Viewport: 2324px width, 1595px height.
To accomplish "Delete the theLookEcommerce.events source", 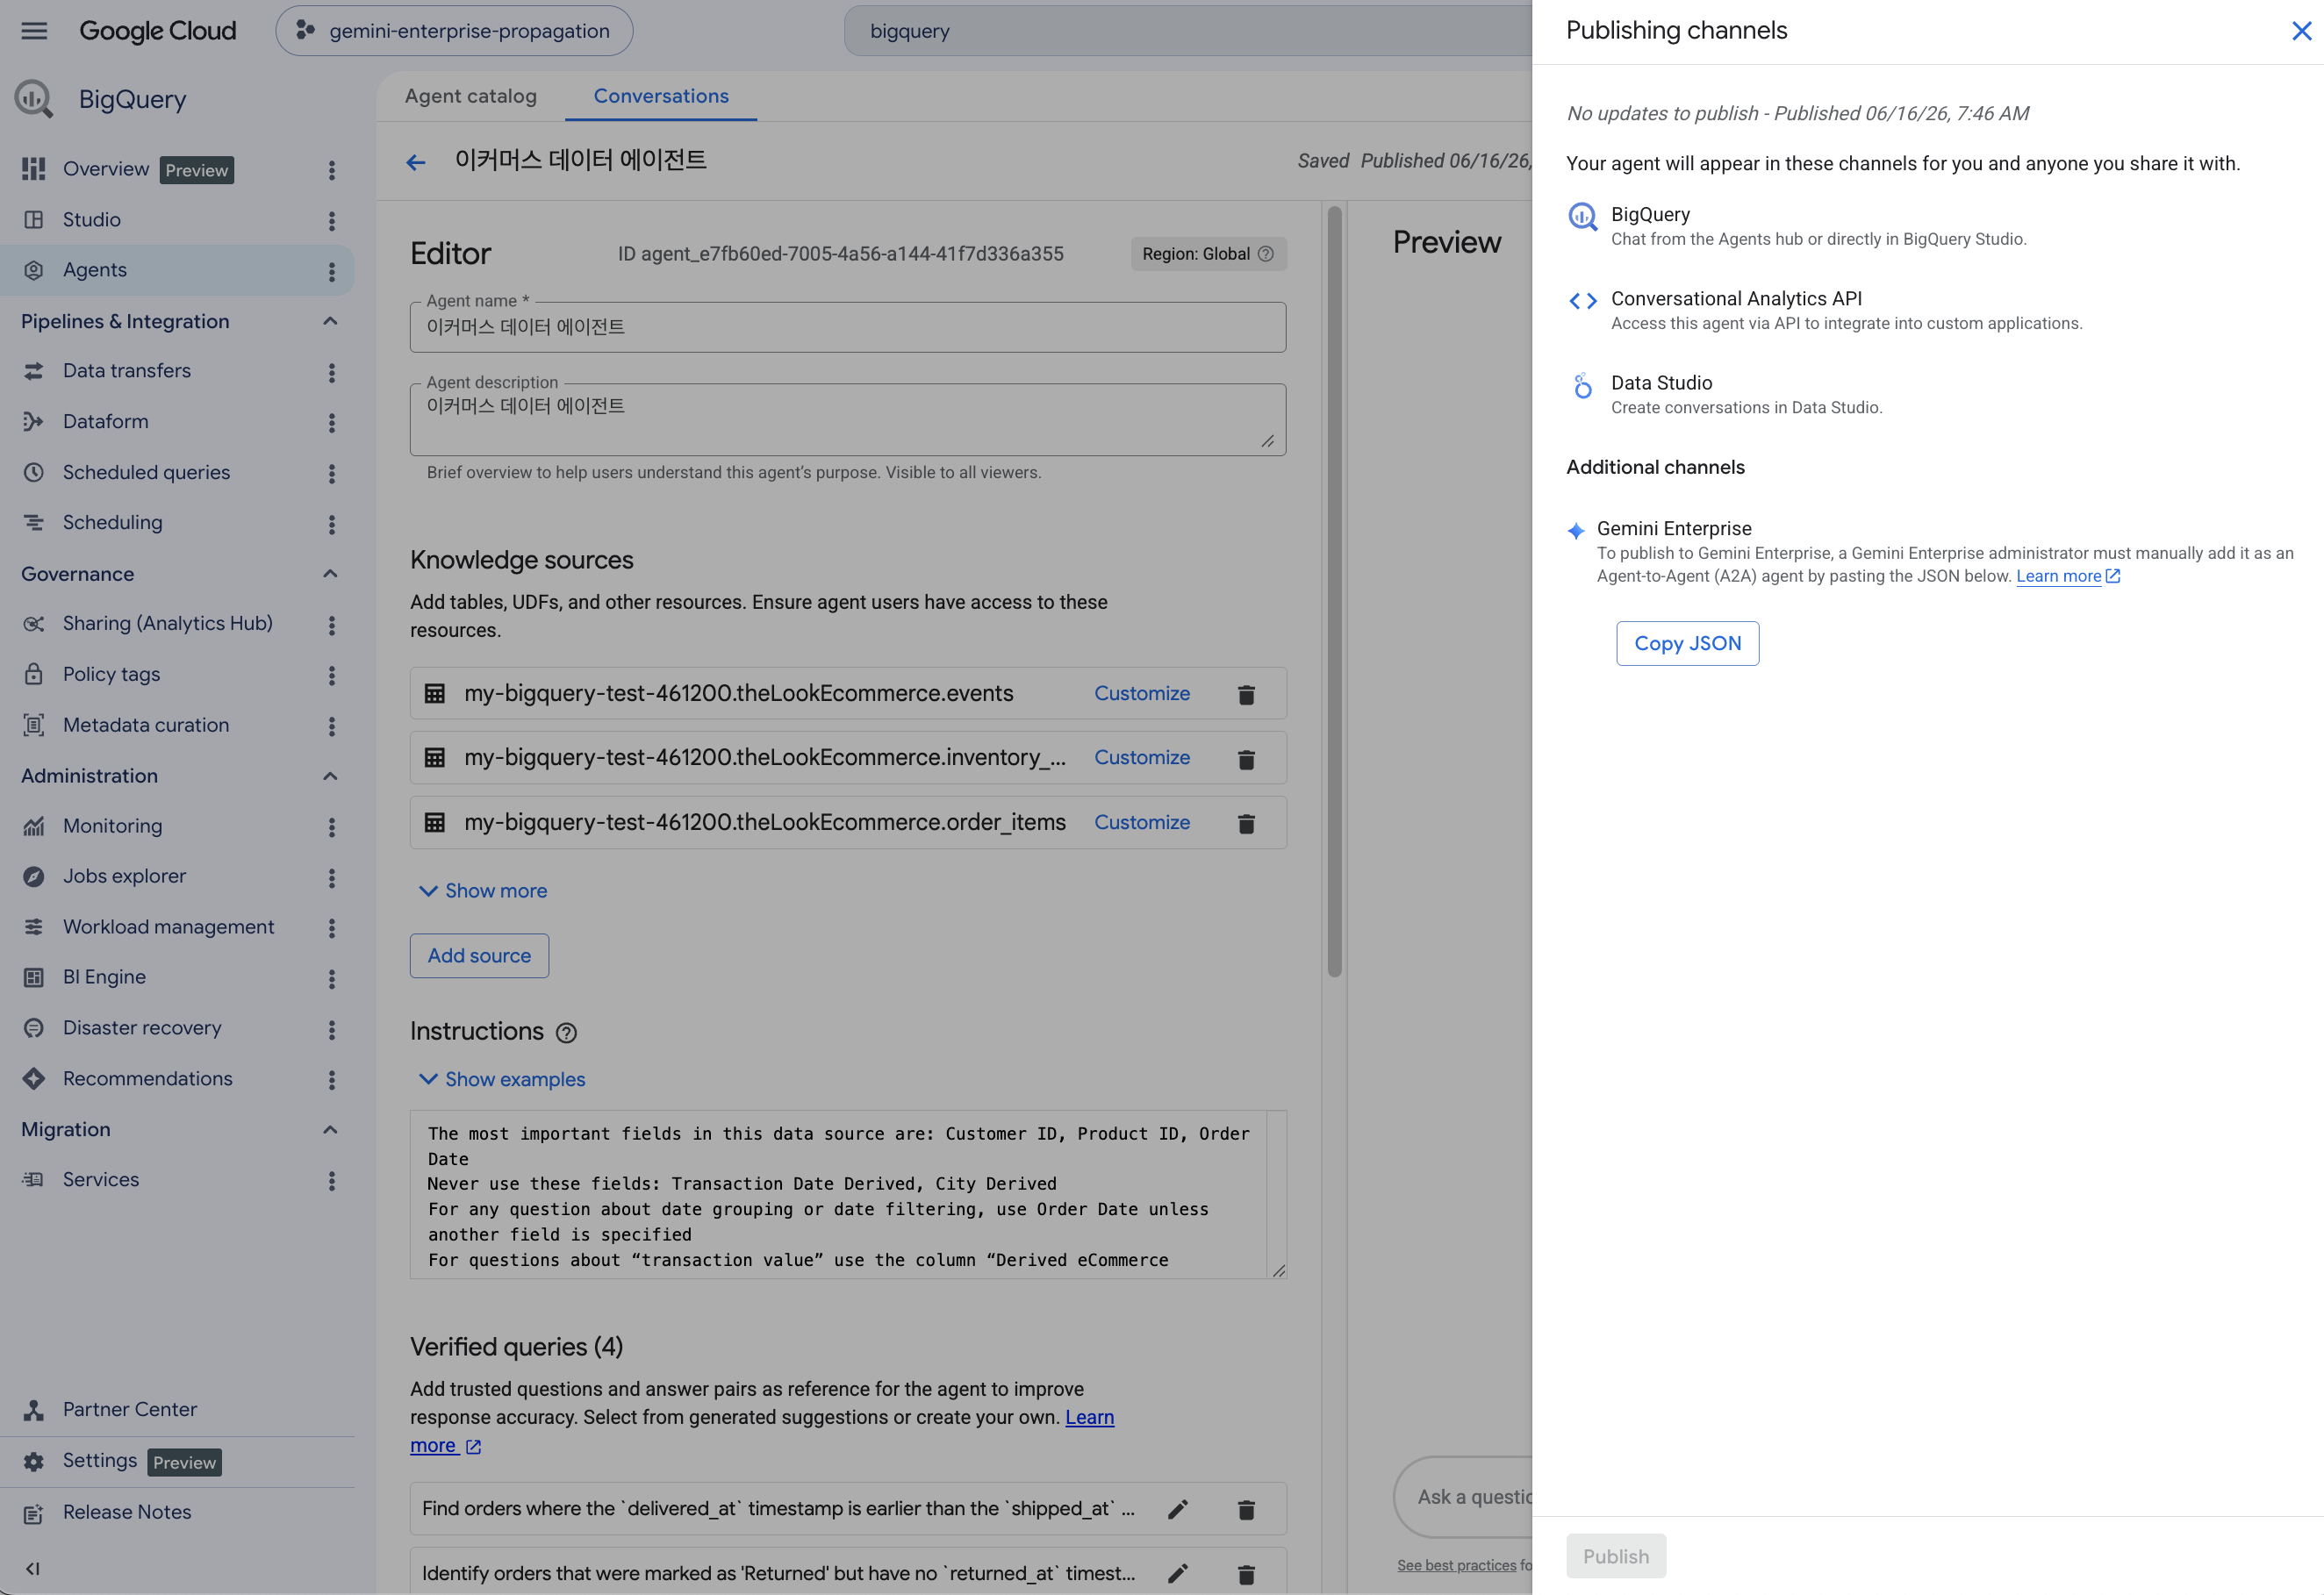I will [x=1246, y=695].
